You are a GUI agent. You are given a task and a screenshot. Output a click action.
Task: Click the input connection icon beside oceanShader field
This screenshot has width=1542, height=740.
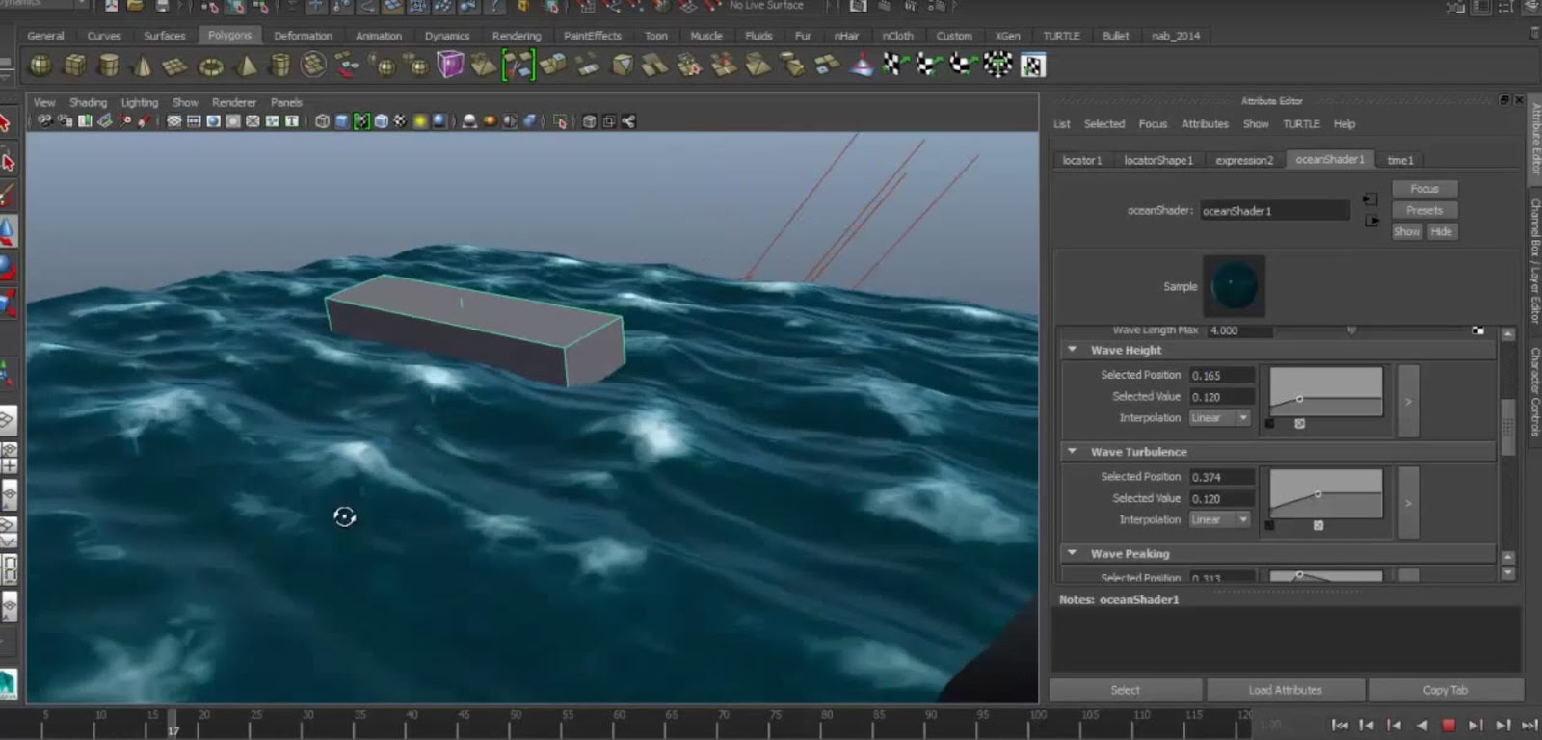pos(1369,199)
